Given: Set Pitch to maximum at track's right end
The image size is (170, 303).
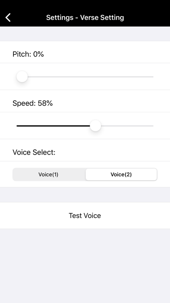Looking at the screenshot, I should [x=153, y=77].
